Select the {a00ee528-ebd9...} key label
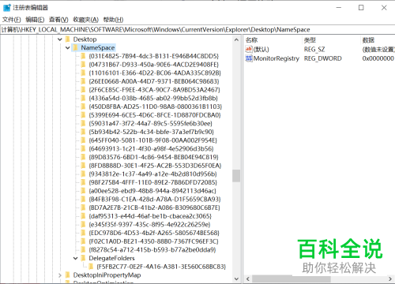This screenshot has height=284, width=395. 152,191
